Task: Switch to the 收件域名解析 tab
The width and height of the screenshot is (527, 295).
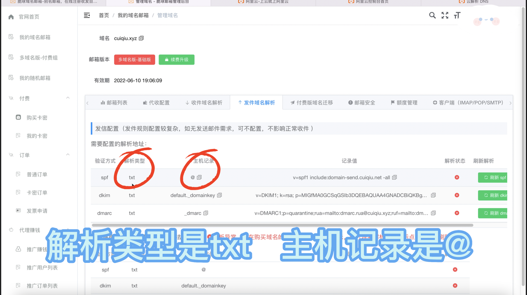Action: coord(203,102)
